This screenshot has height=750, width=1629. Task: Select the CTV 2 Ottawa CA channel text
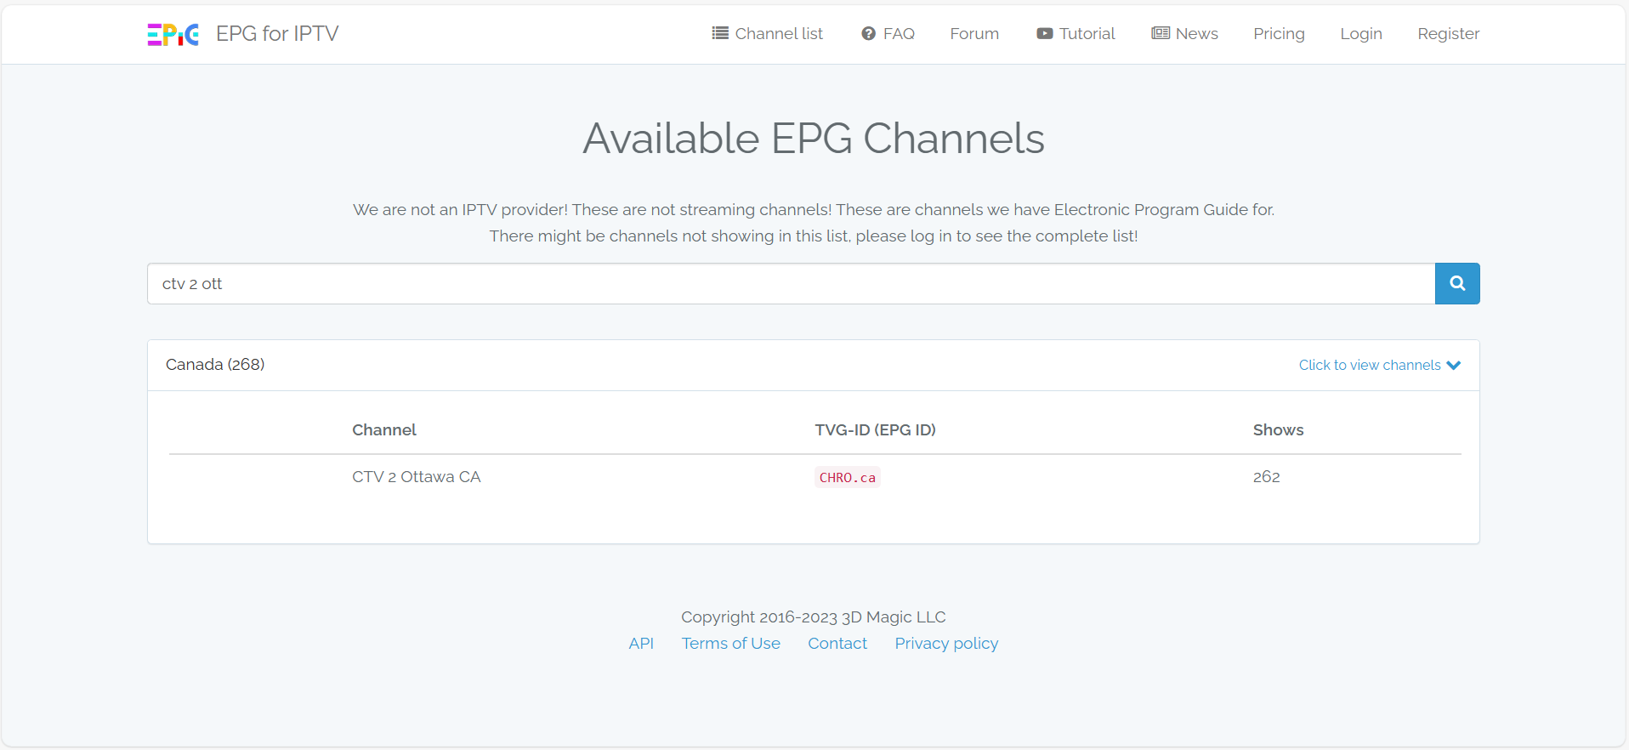coord(417,477)
